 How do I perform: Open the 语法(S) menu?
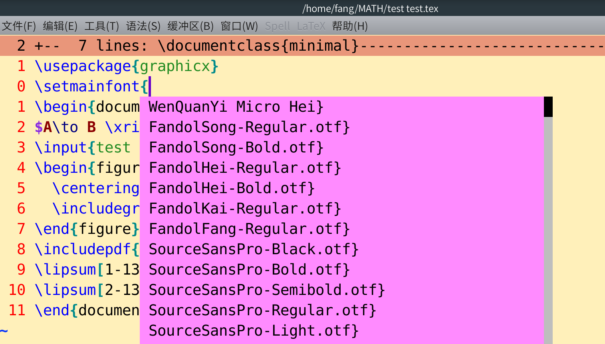143,26
